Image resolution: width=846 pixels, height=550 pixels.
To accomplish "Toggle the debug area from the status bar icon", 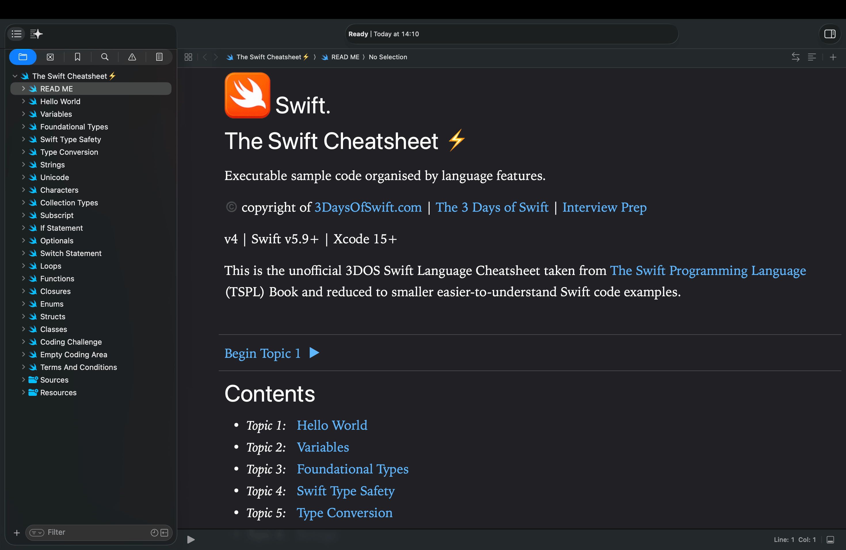I will tap(831, 540).
